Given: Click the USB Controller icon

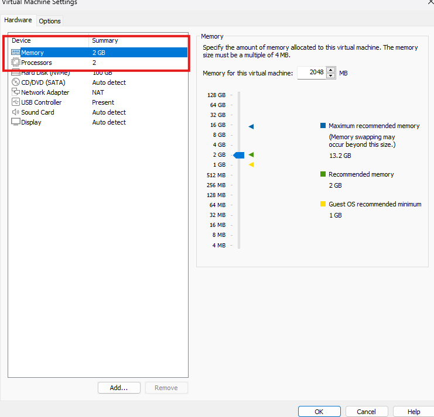Looking at the screenshot, I should click(15, 102).
